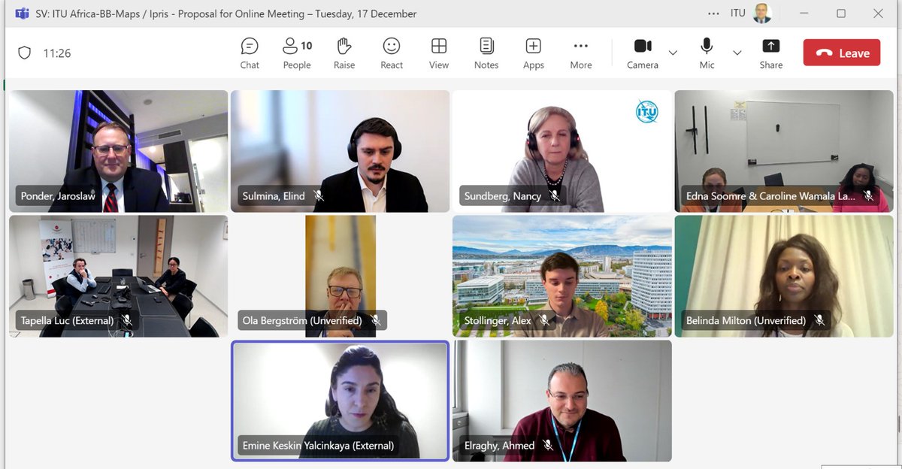Raise your hand
The image size is (902, 469).
[x=344, y=53]
